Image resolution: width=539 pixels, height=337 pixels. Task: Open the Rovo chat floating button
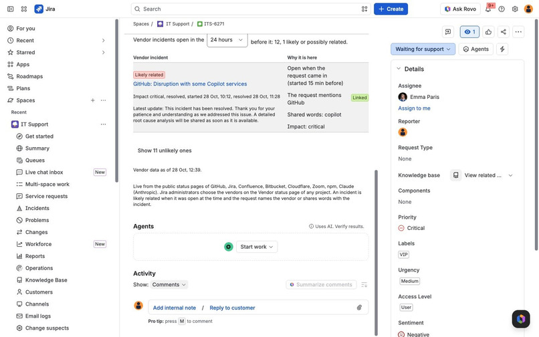click(x=521, y=319)
